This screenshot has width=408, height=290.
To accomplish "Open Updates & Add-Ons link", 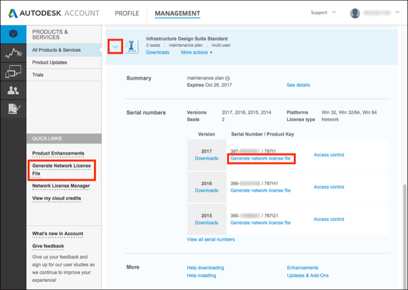I will (308, 275).
